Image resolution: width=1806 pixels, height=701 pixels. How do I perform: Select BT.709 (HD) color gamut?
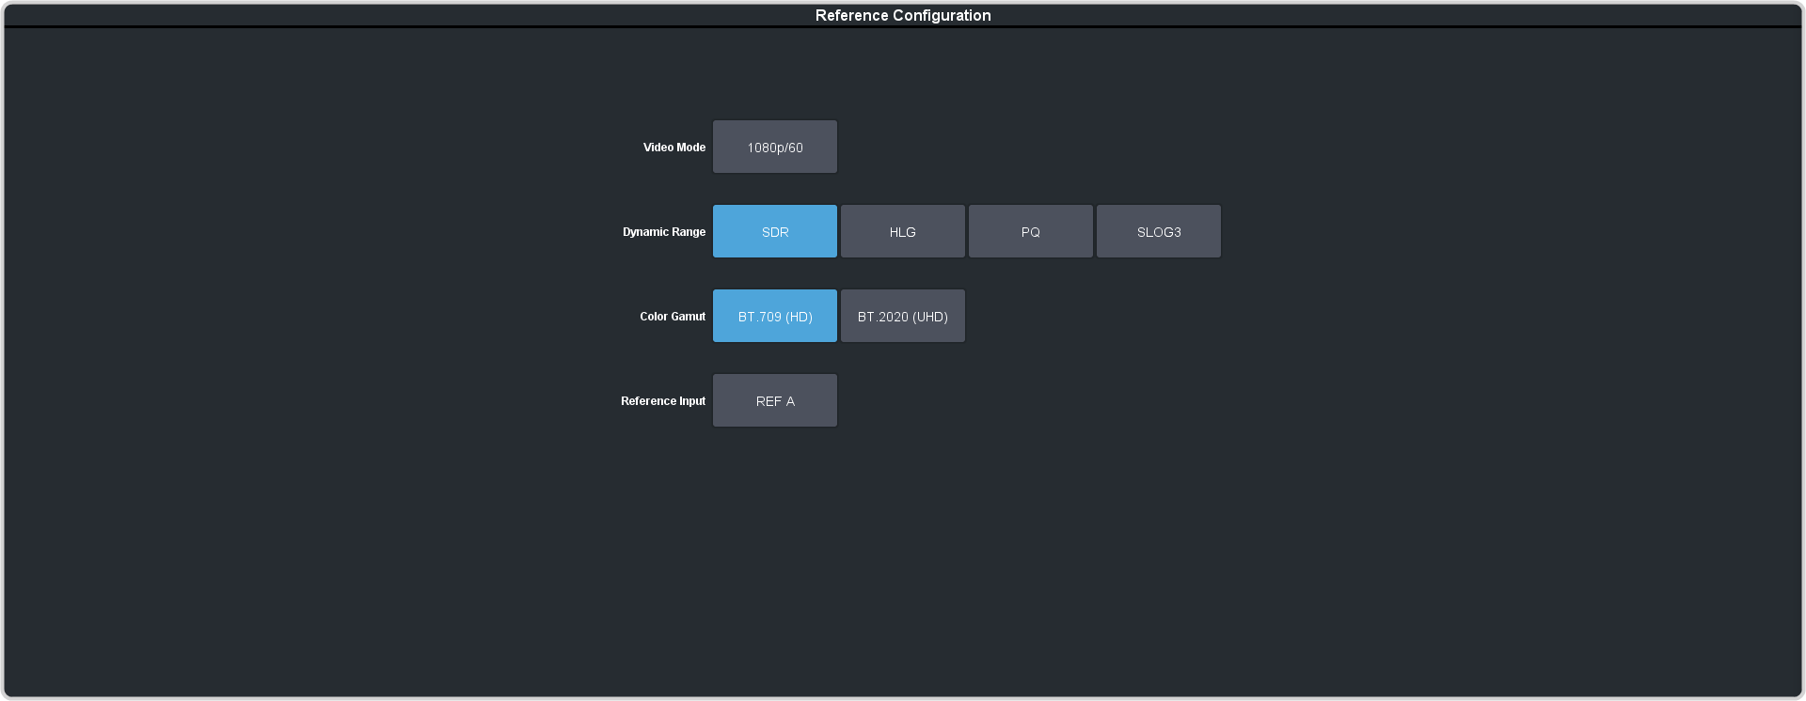775,316
